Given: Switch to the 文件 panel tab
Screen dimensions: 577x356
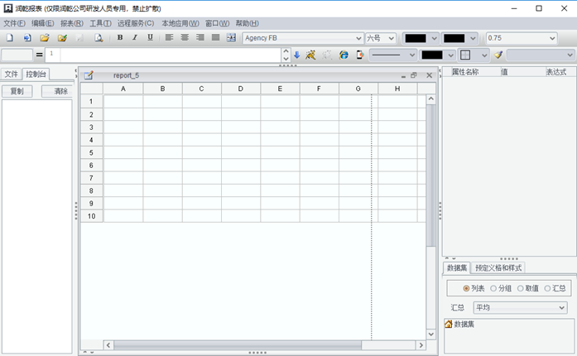Looking at the screenshot, I should coord(11,74).
